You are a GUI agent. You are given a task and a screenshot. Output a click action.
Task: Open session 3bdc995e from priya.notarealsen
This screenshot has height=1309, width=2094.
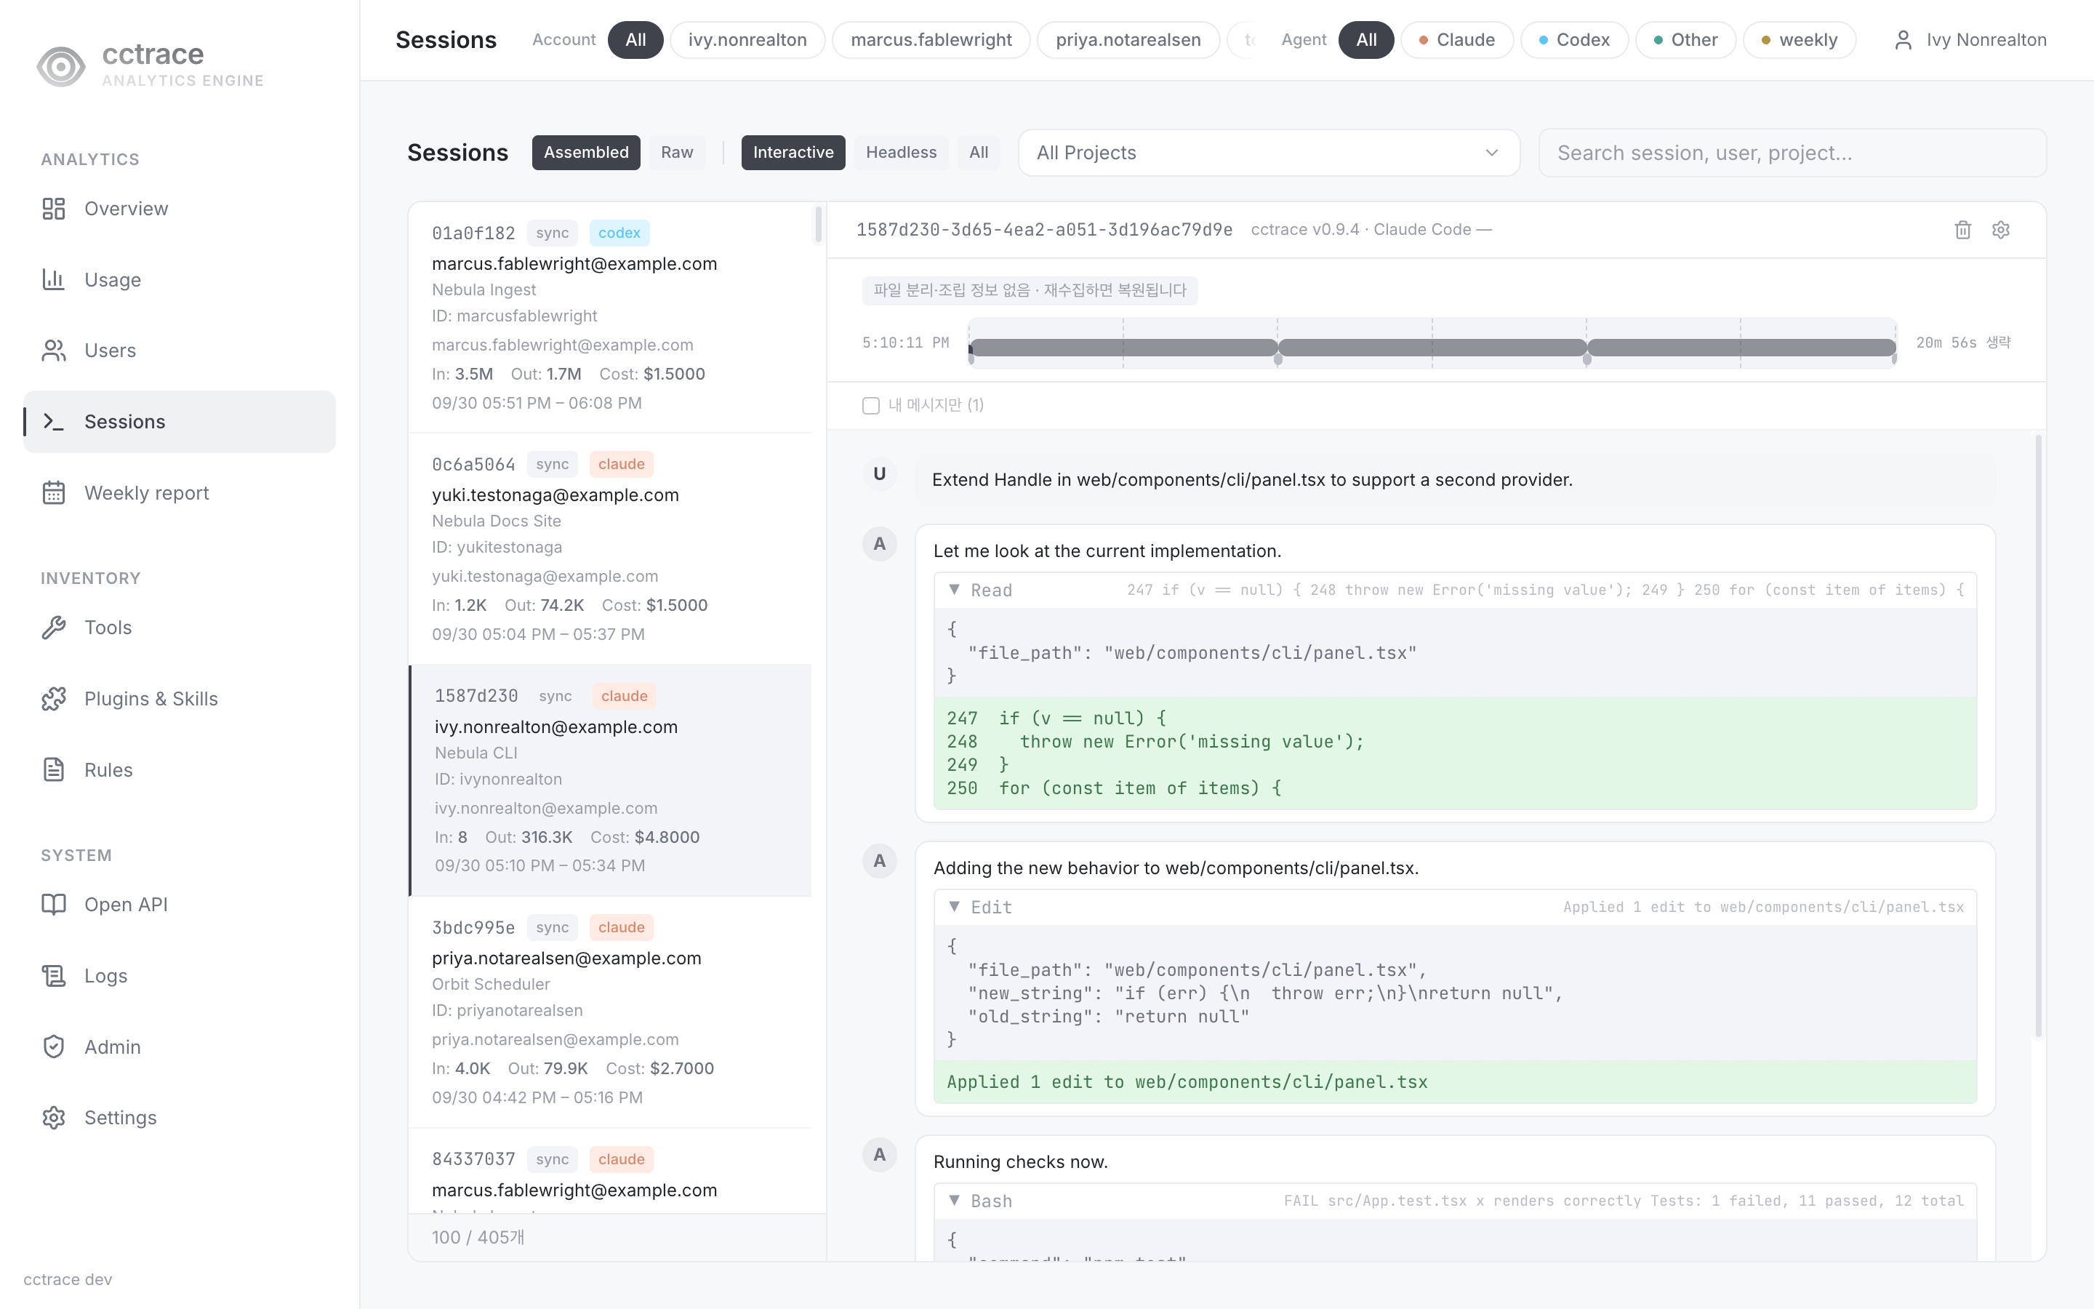610,1012
